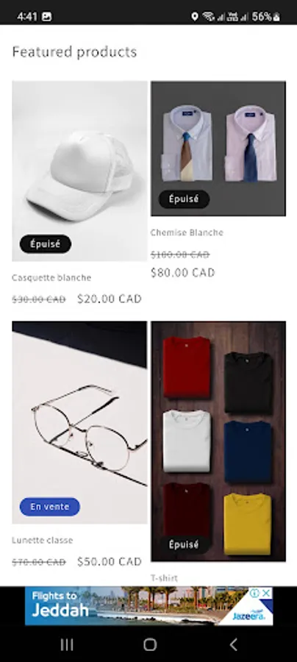Tap the battery indicator in status bar
The image size is (297, 662).
click(x=266, y=16)
